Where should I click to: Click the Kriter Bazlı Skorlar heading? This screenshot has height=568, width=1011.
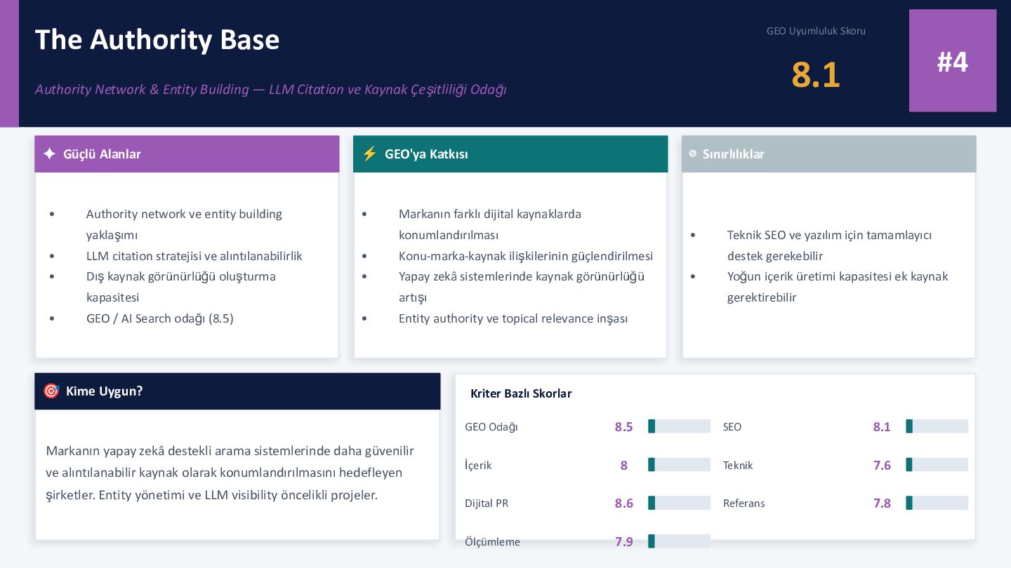[x=521, y=393]
